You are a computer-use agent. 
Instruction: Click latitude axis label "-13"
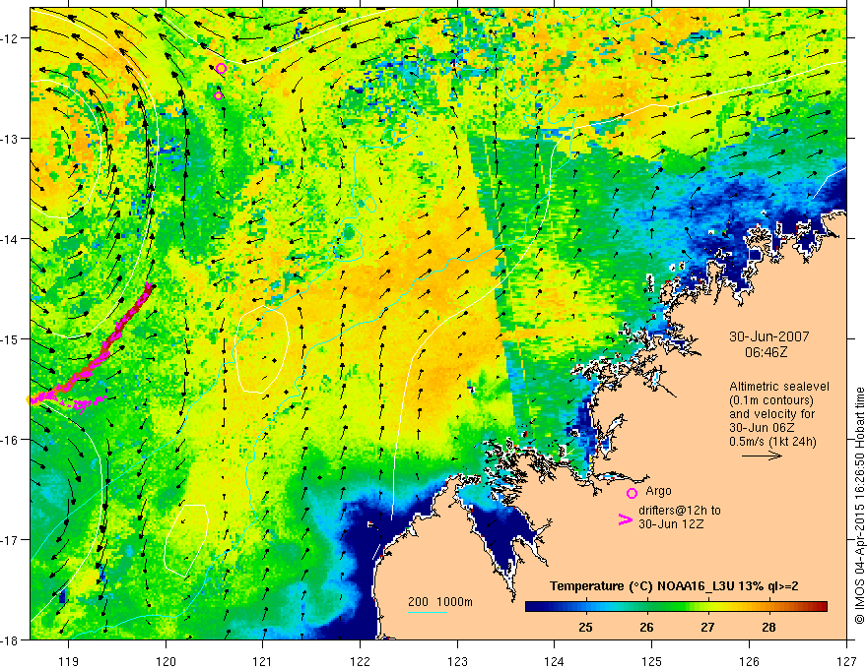click(10, 139)
